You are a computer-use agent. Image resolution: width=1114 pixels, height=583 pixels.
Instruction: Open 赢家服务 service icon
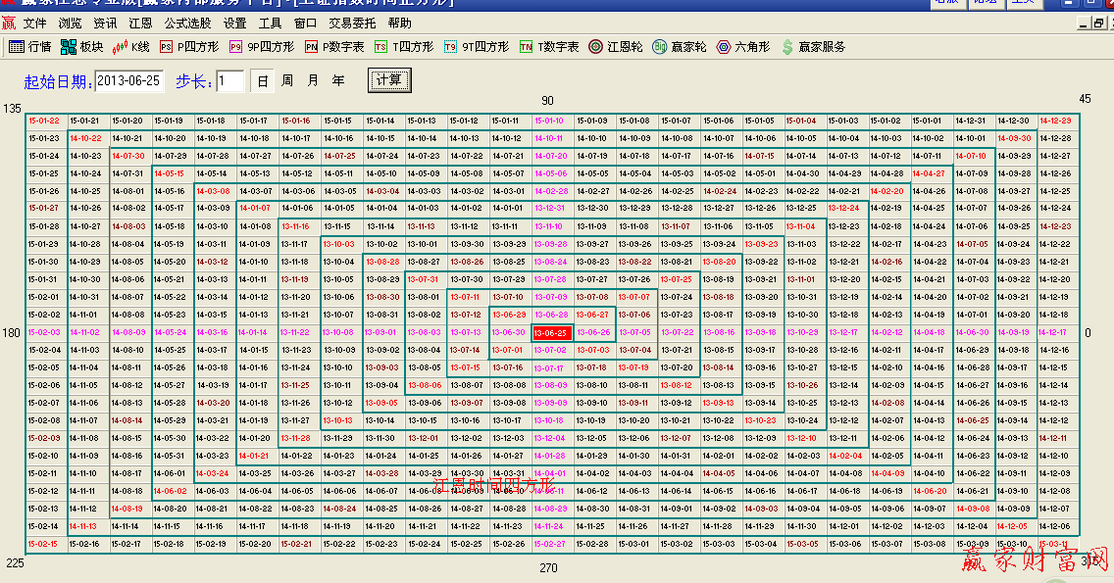pos(813,46)
